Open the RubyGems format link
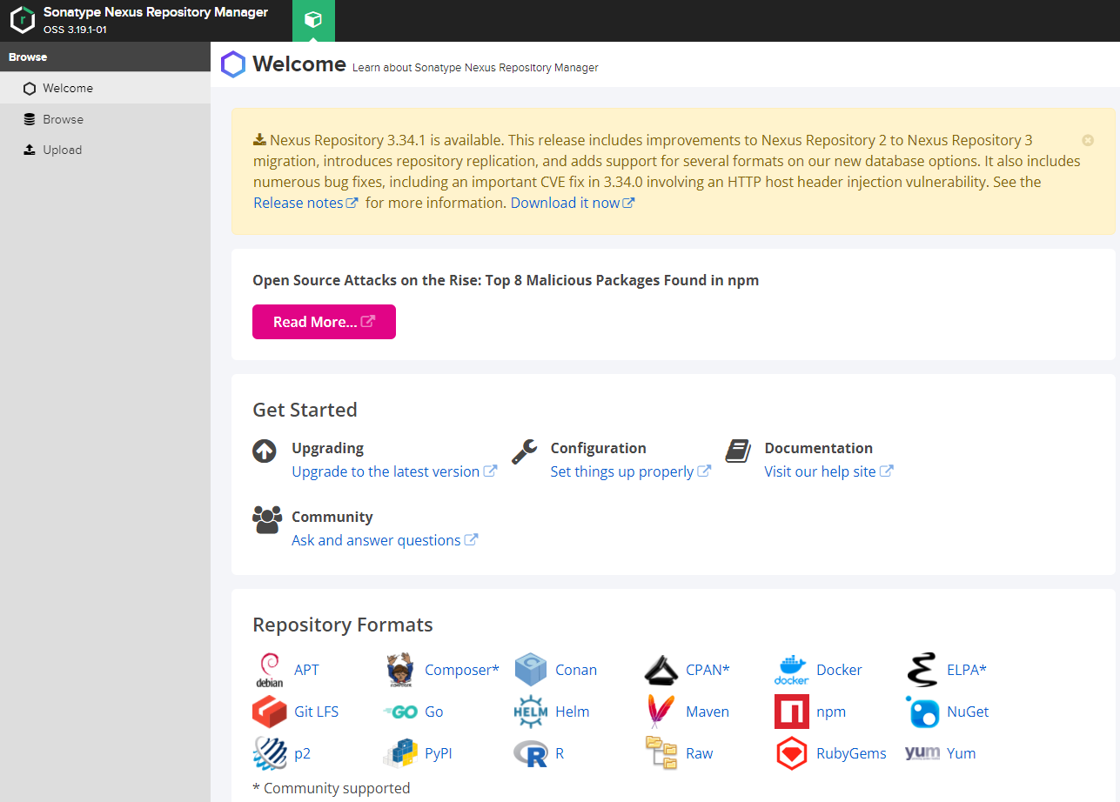This screenshot has width=1120, height=802. point(851,753)
